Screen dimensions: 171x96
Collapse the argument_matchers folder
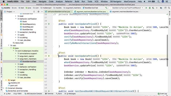click(16, 59)
